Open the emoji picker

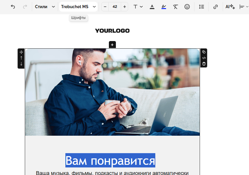(187, 7)
